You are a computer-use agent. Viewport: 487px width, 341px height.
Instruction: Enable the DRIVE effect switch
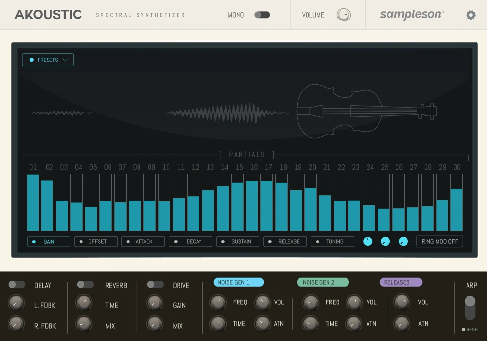point(155,284)
